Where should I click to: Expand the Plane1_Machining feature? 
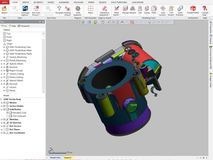pyautogui.click(x=2, y=60)
